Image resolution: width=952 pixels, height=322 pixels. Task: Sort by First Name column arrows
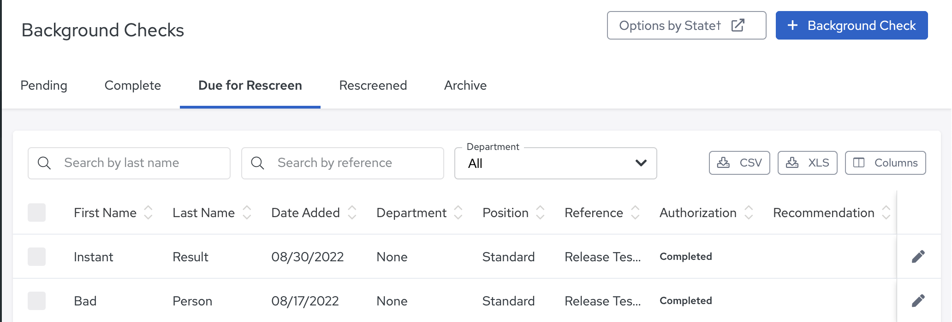click(148, 213)
